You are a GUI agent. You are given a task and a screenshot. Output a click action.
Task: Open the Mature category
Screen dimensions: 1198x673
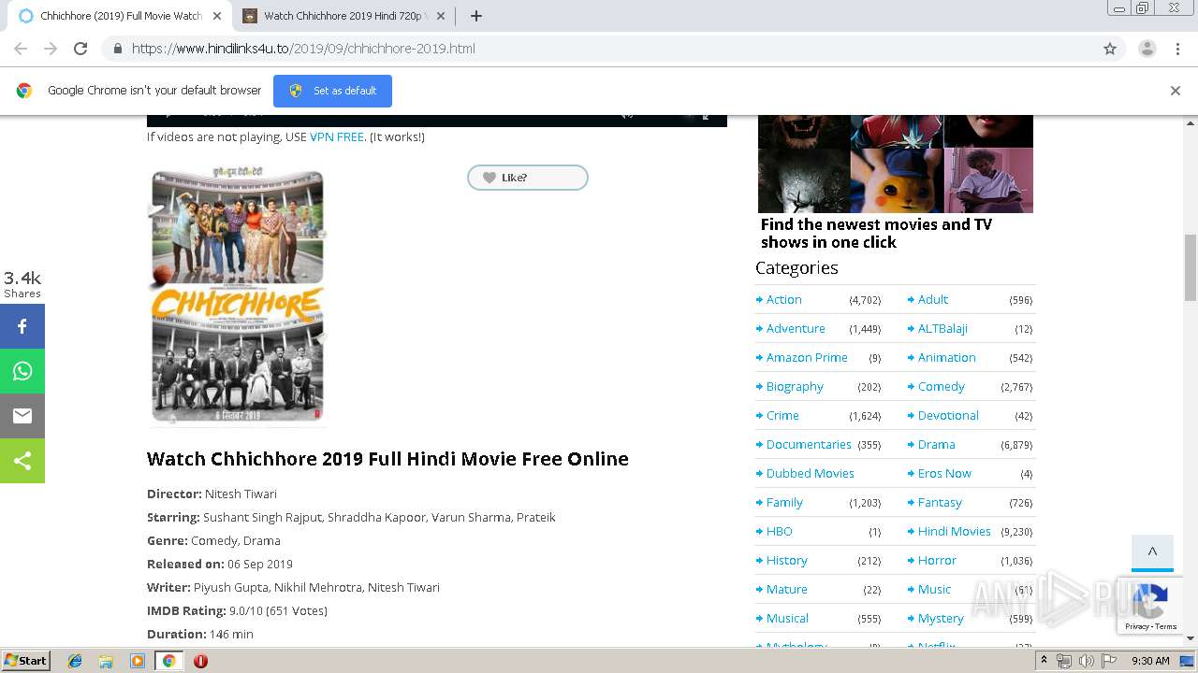click(786, 589)
